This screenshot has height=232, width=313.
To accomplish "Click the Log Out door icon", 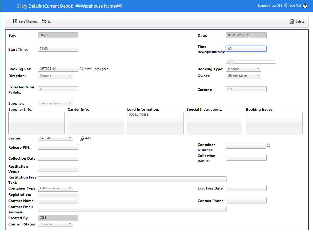I will coord(286,5).
